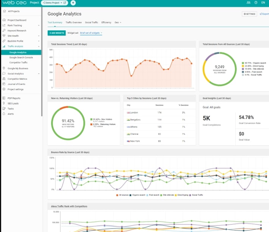Click the Sessions column header
269x232 pixels.
(x=160, y=105)
